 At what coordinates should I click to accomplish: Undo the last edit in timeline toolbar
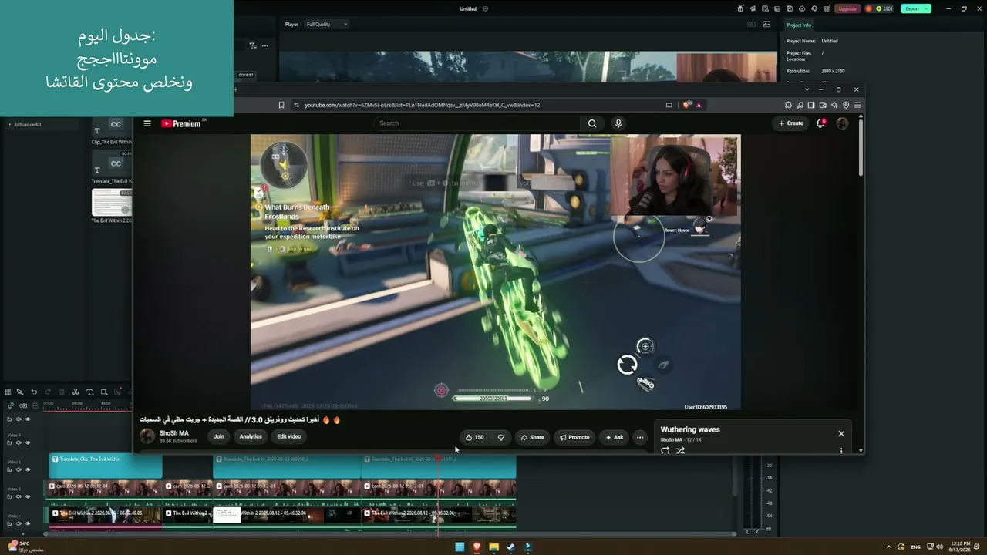(x=34, y=392)
